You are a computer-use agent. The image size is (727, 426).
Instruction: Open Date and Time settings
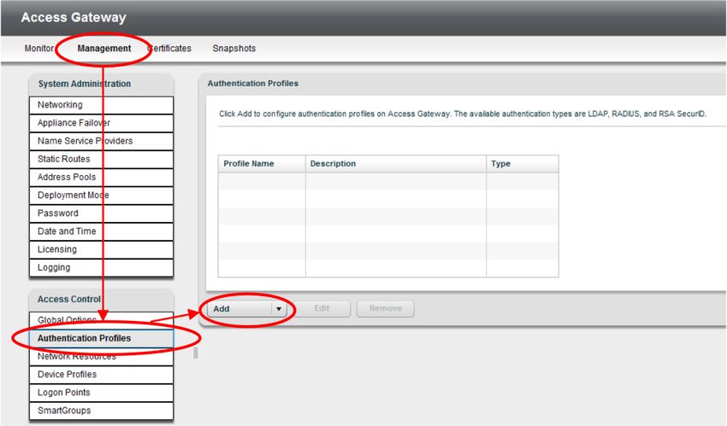101,231
